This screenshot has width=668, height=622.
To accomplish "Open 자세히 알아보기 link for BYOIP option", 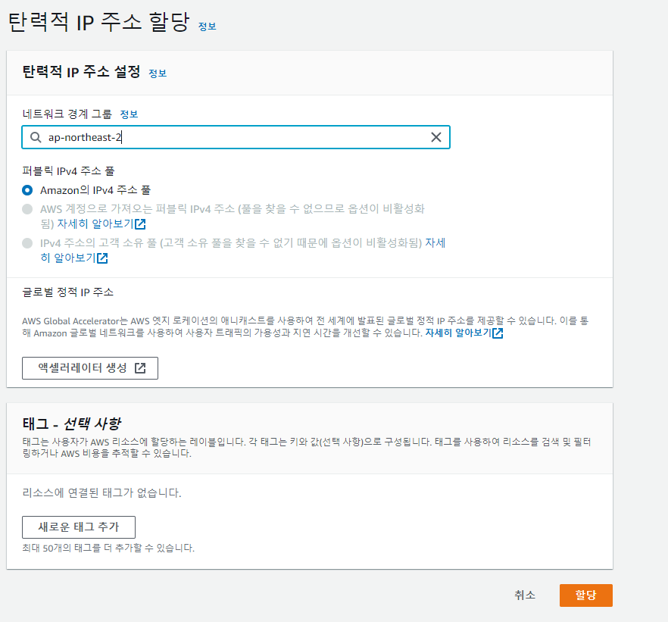I will (x=101, y=223).
